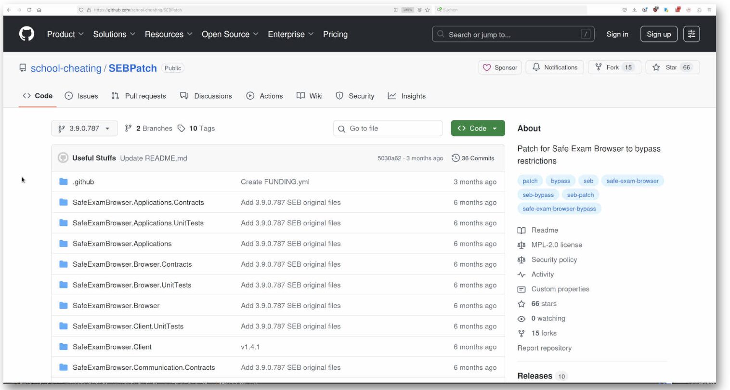730x390 pixels.
Task: Open the GitHub home logo
Action: [x=26, y=34]
